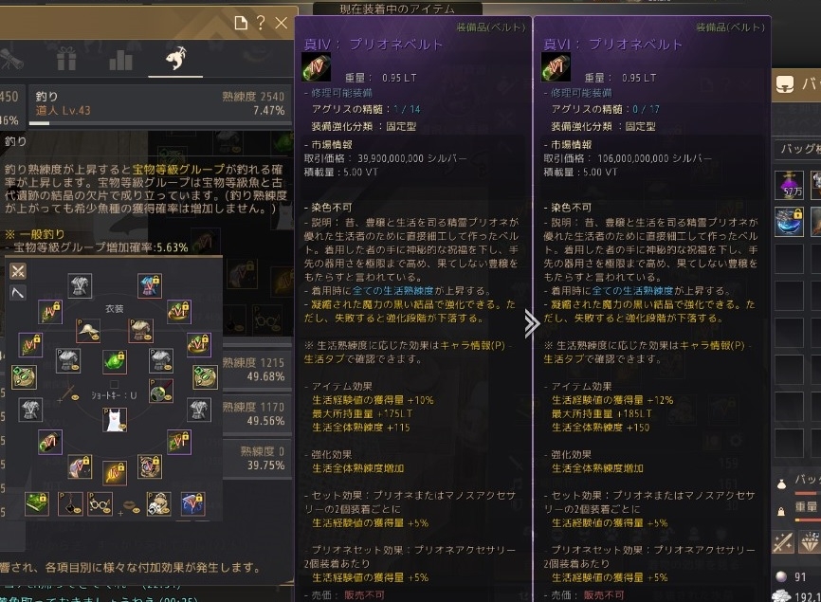Click the golden IV feather slot at wheel bottom
Image resolution: width=821 pixels, height=602 pixels.
tap(115, 473)
